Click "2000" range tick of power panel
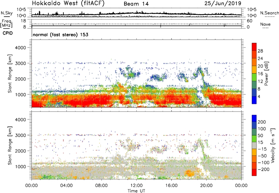This screenshot has height=193, width=279. 20,79
